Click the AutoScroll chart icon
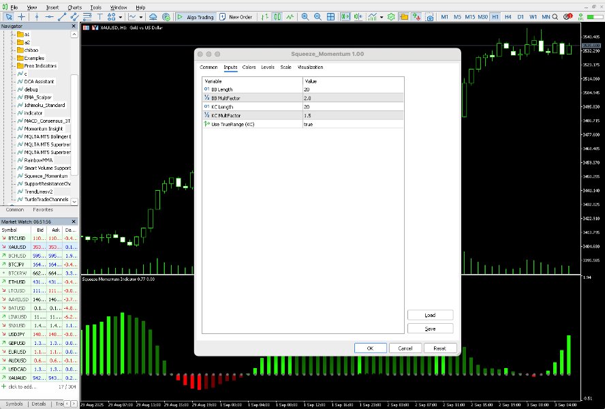Image resolution: width=605 pixels, height=409 pixels. click(346, 17)
